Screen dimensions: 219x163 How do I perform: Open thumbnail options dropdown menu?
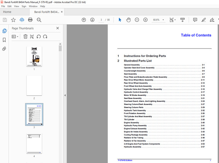click(x=15, y=37)
